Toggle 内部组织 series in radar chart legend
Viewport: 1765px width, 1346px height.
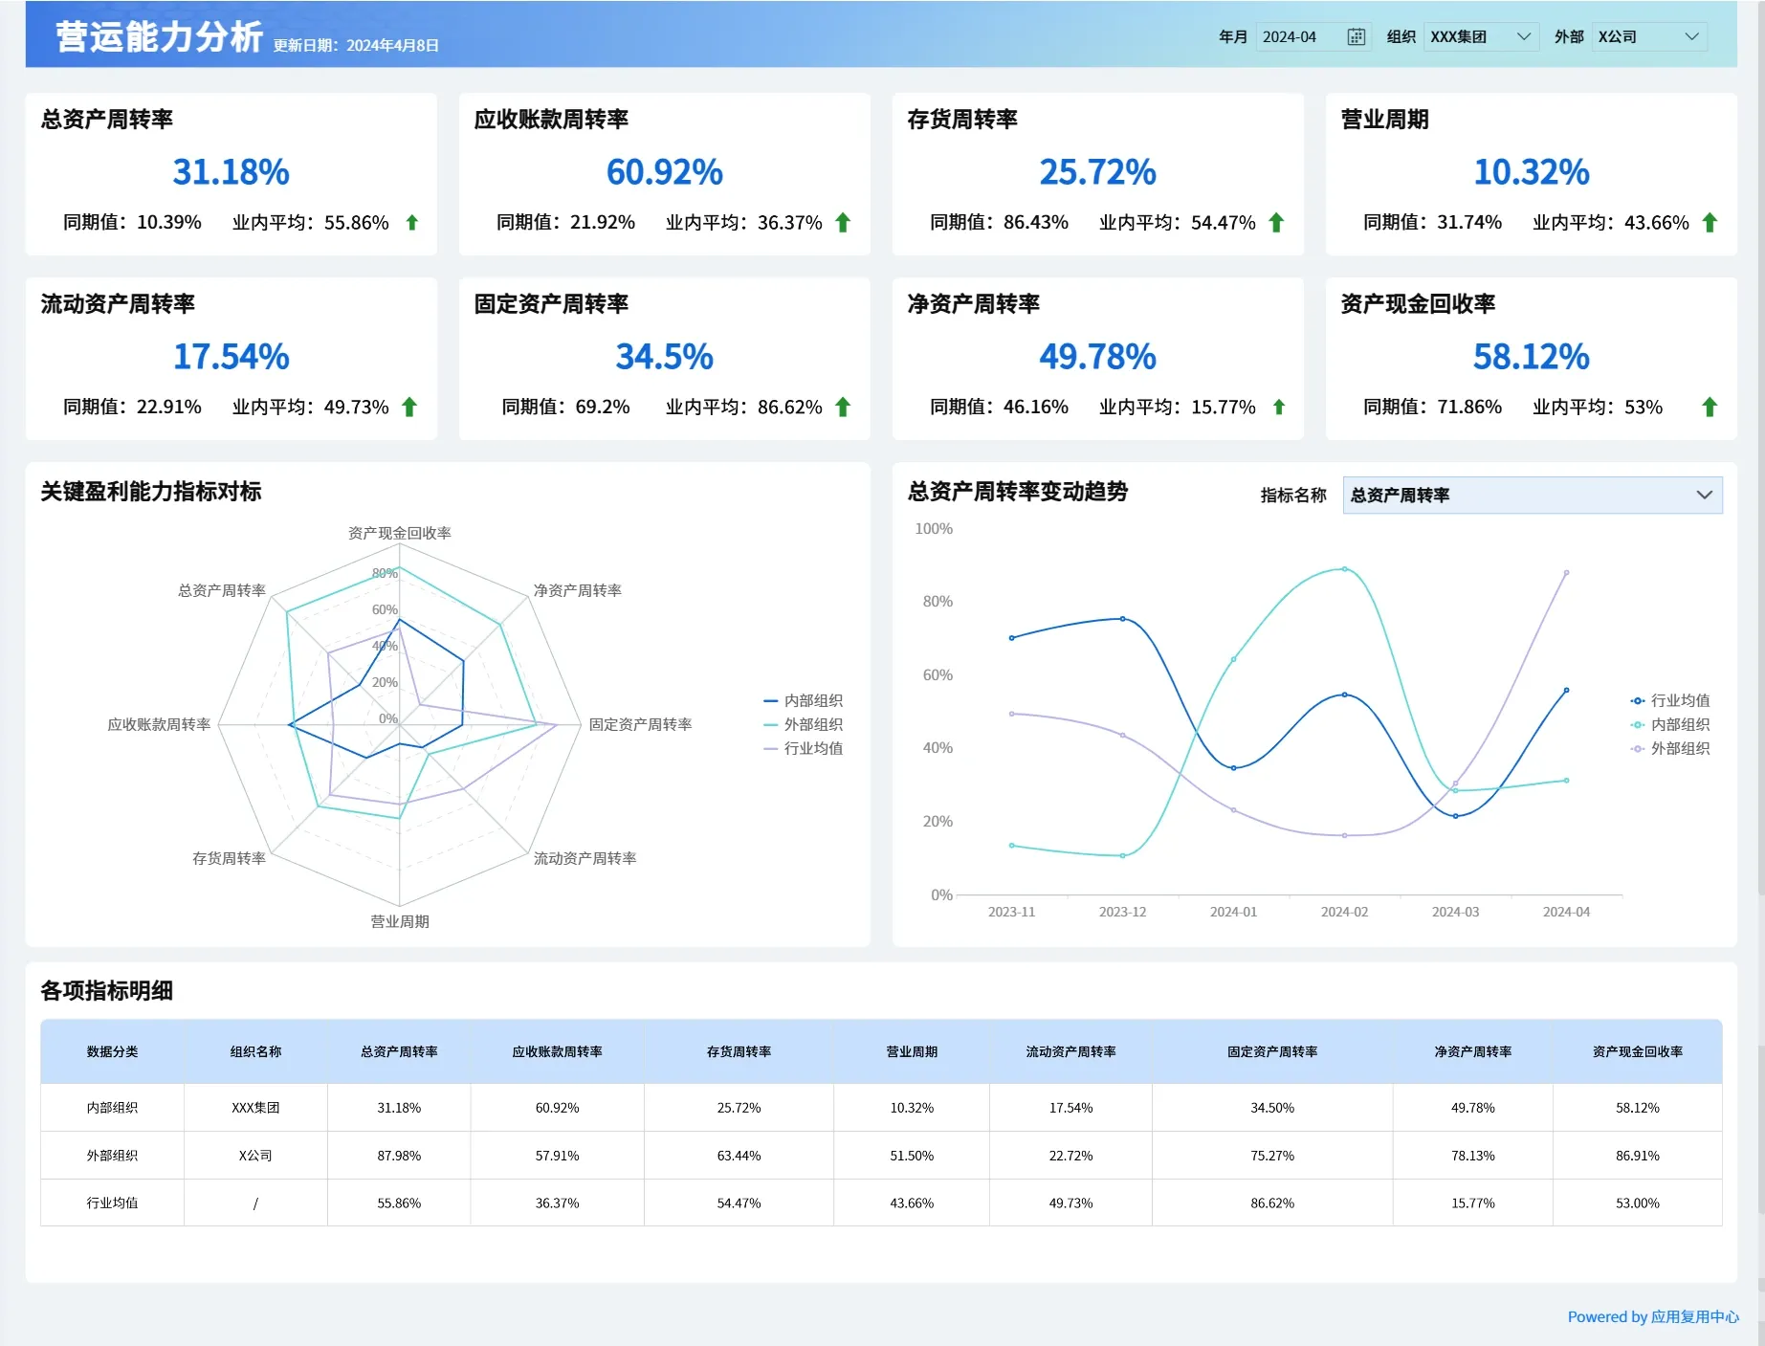click(804, 701)
